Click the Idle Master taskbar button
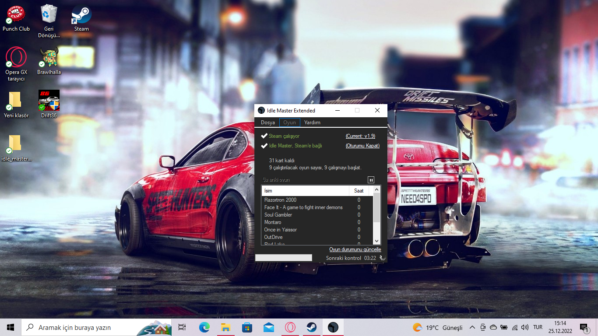Screen dimensions: 598x336 click(333, 327)
